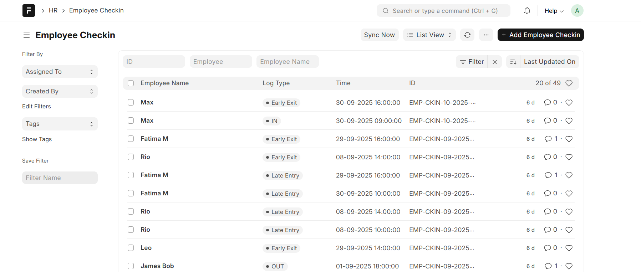Select all rows with header checkbox
641x272 pixels.
(x=131, y=83)
